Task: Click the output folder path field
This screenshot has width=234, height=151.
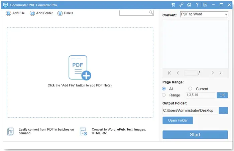Action: pyautogui.click(x=191, y=110)
